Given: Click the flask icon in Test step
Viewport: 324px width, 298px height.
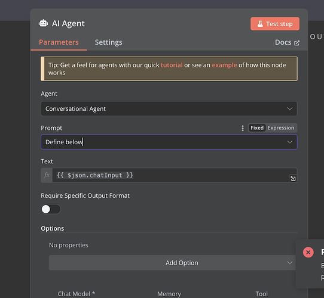Looking at the screenshot, I should [260, 24].
